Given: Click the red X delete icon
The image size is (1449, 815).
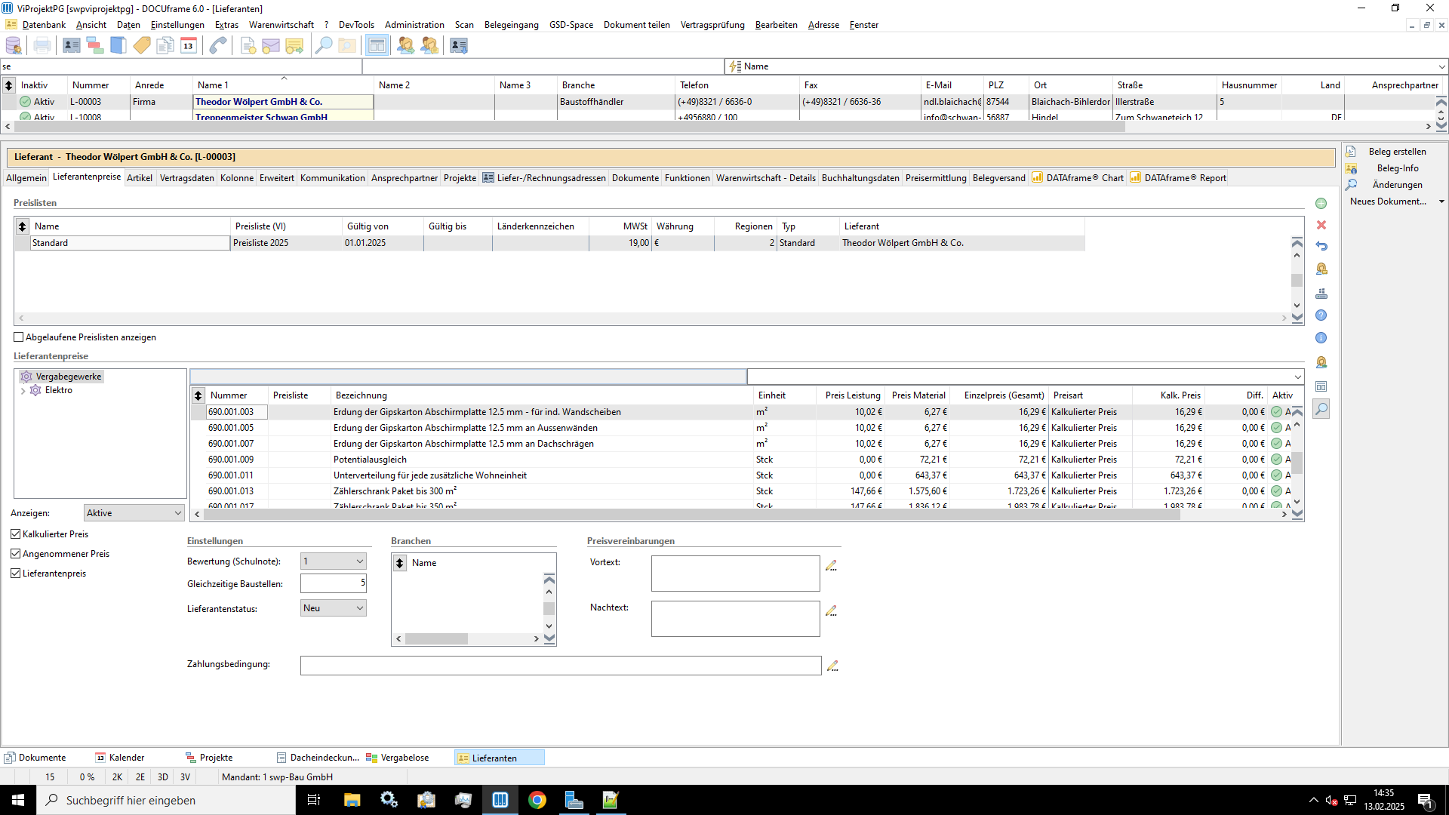Looking at the screenshot, I should click(1321, 225).
